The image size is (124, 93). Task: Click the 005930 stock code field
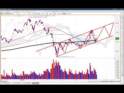(x=9, y=12)
